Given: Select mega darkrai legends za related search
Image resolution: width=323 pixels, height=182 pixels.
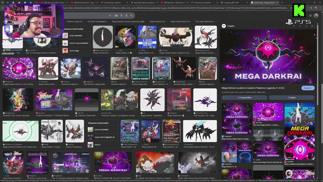Looking at the screenshot, I should (102, 137).
